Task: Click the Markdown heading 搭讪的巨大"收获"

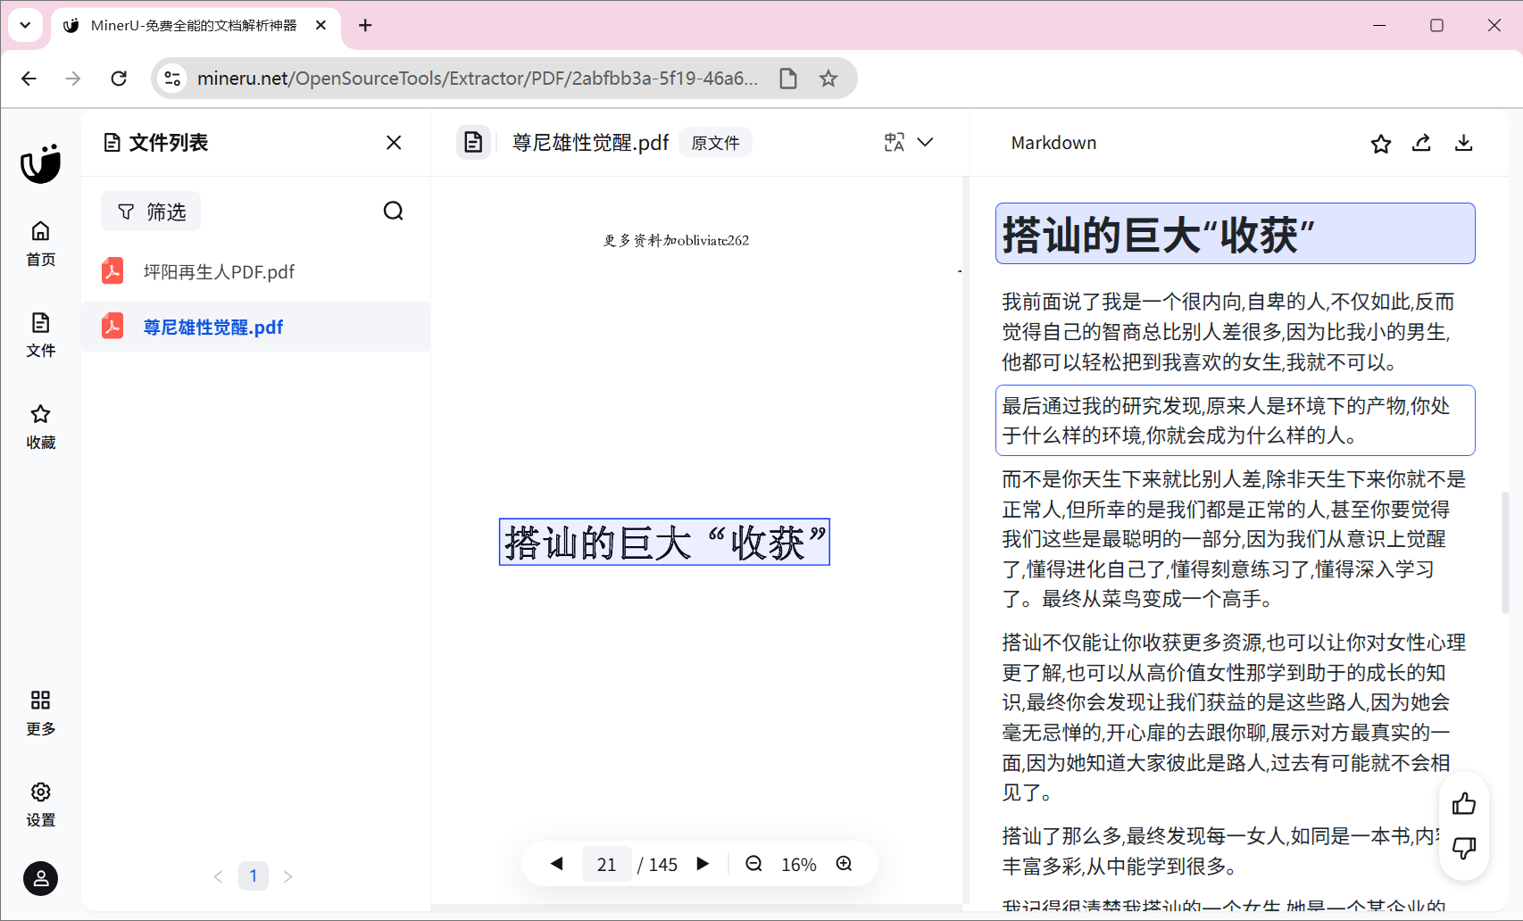Action: pos(1236,234)
